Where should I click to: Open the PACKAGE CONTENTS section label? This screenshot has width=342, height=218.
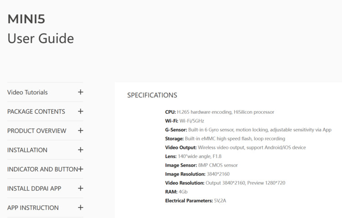pos(36,112)
